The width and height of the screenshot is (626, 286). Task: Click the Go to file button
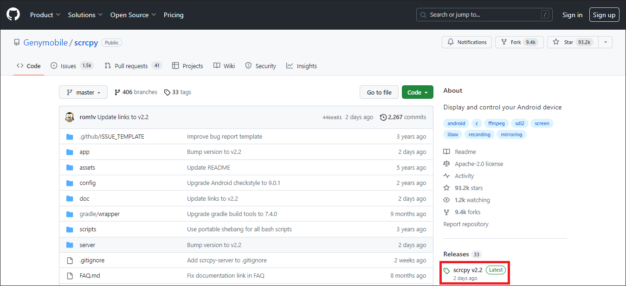click(379, 92)
